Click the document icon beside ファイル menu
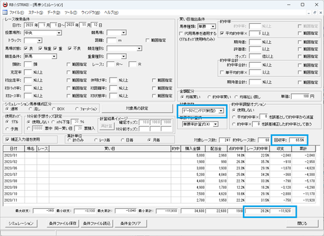The width and height of the screenshot is (324, 236). pyautogui.click(x=5, y=12)
